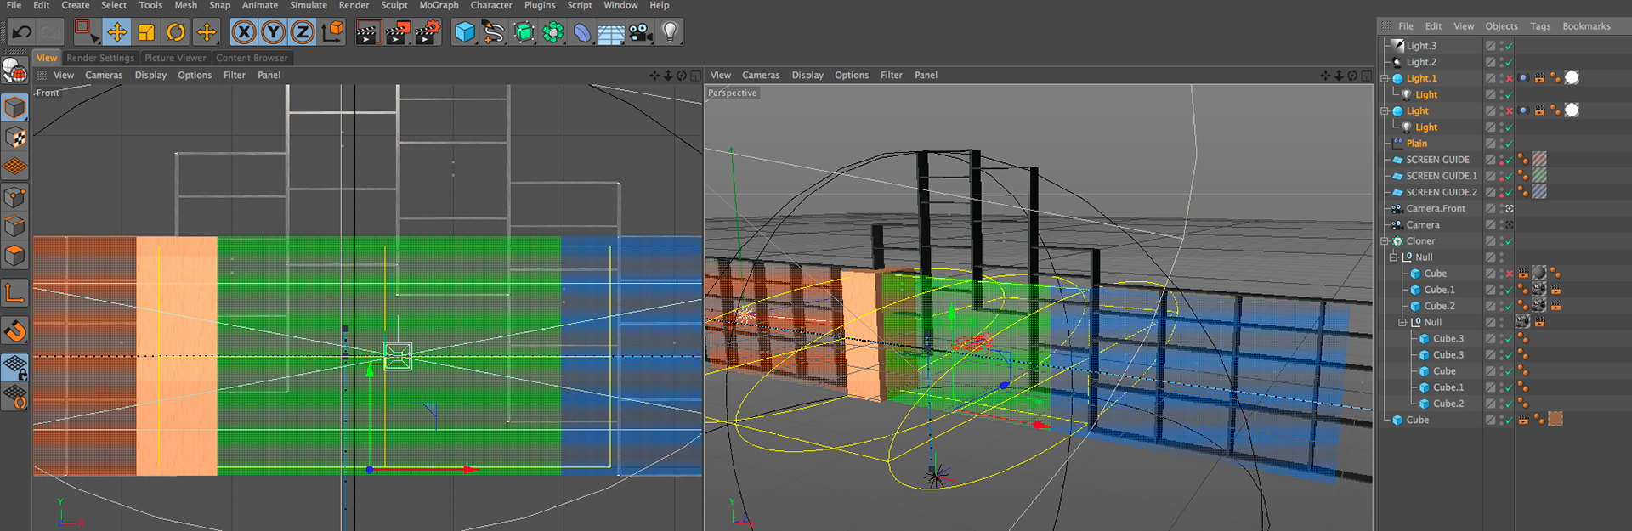Open the spline pen tool icon

point(494,32)
